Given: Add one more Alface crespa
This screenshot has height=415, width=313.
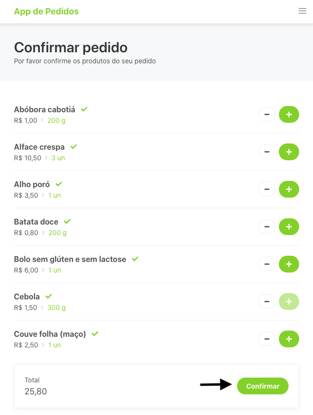Looking at the screenshot, I should tap(289, 152).
